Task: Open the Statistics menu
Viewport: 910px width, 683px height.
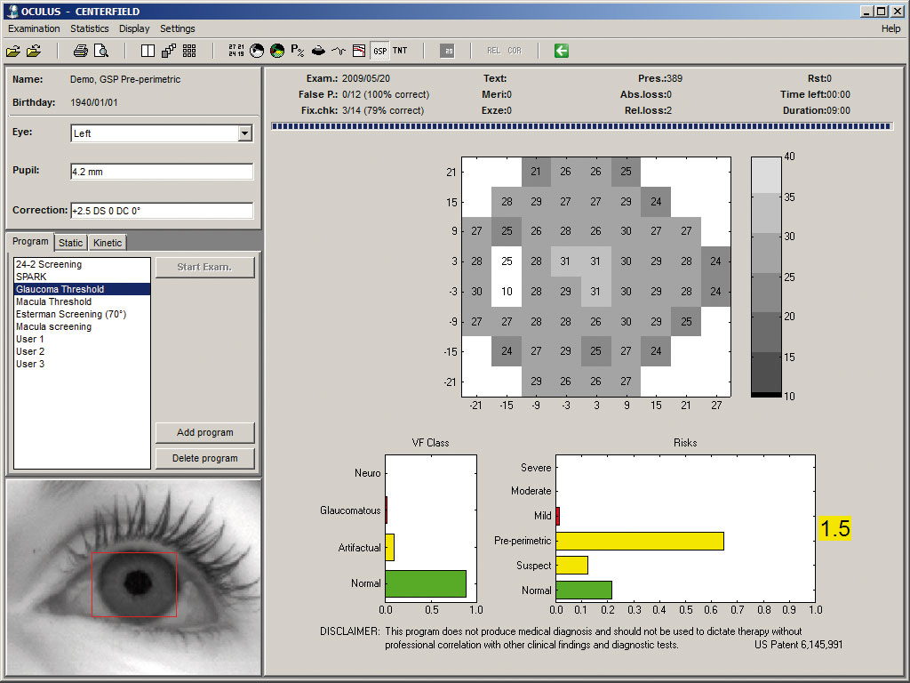Action: coord(90,28)
